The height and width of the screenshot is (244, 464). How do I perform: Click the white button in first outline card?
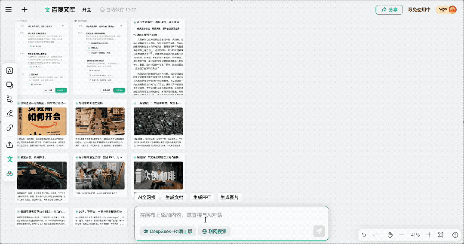(48, 90)
